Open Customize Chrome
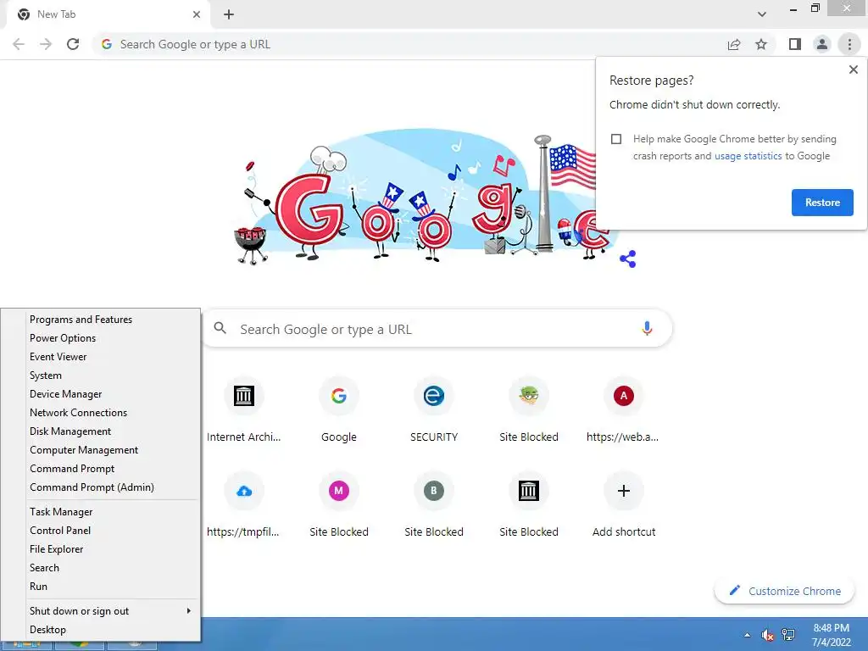 coord(784,591)
